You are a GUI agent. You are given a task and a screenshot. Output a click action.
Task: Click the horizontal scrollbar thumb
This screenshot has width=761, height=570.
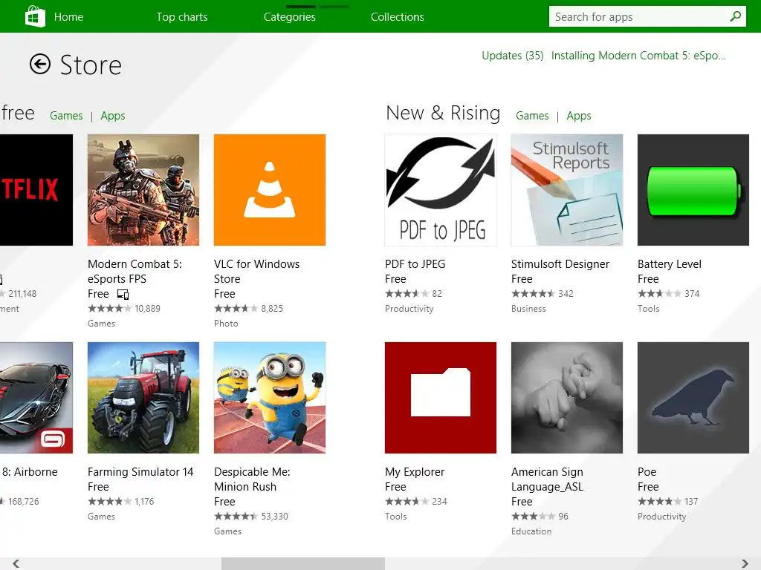[x=303, y=563]
